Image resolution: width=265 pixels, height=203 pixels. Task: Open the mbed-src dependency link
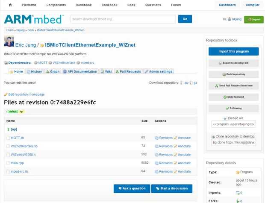87,63
